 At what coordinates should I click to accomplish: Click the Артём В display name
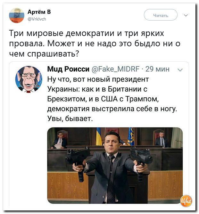pyautogui.click(x=39, y=12)
